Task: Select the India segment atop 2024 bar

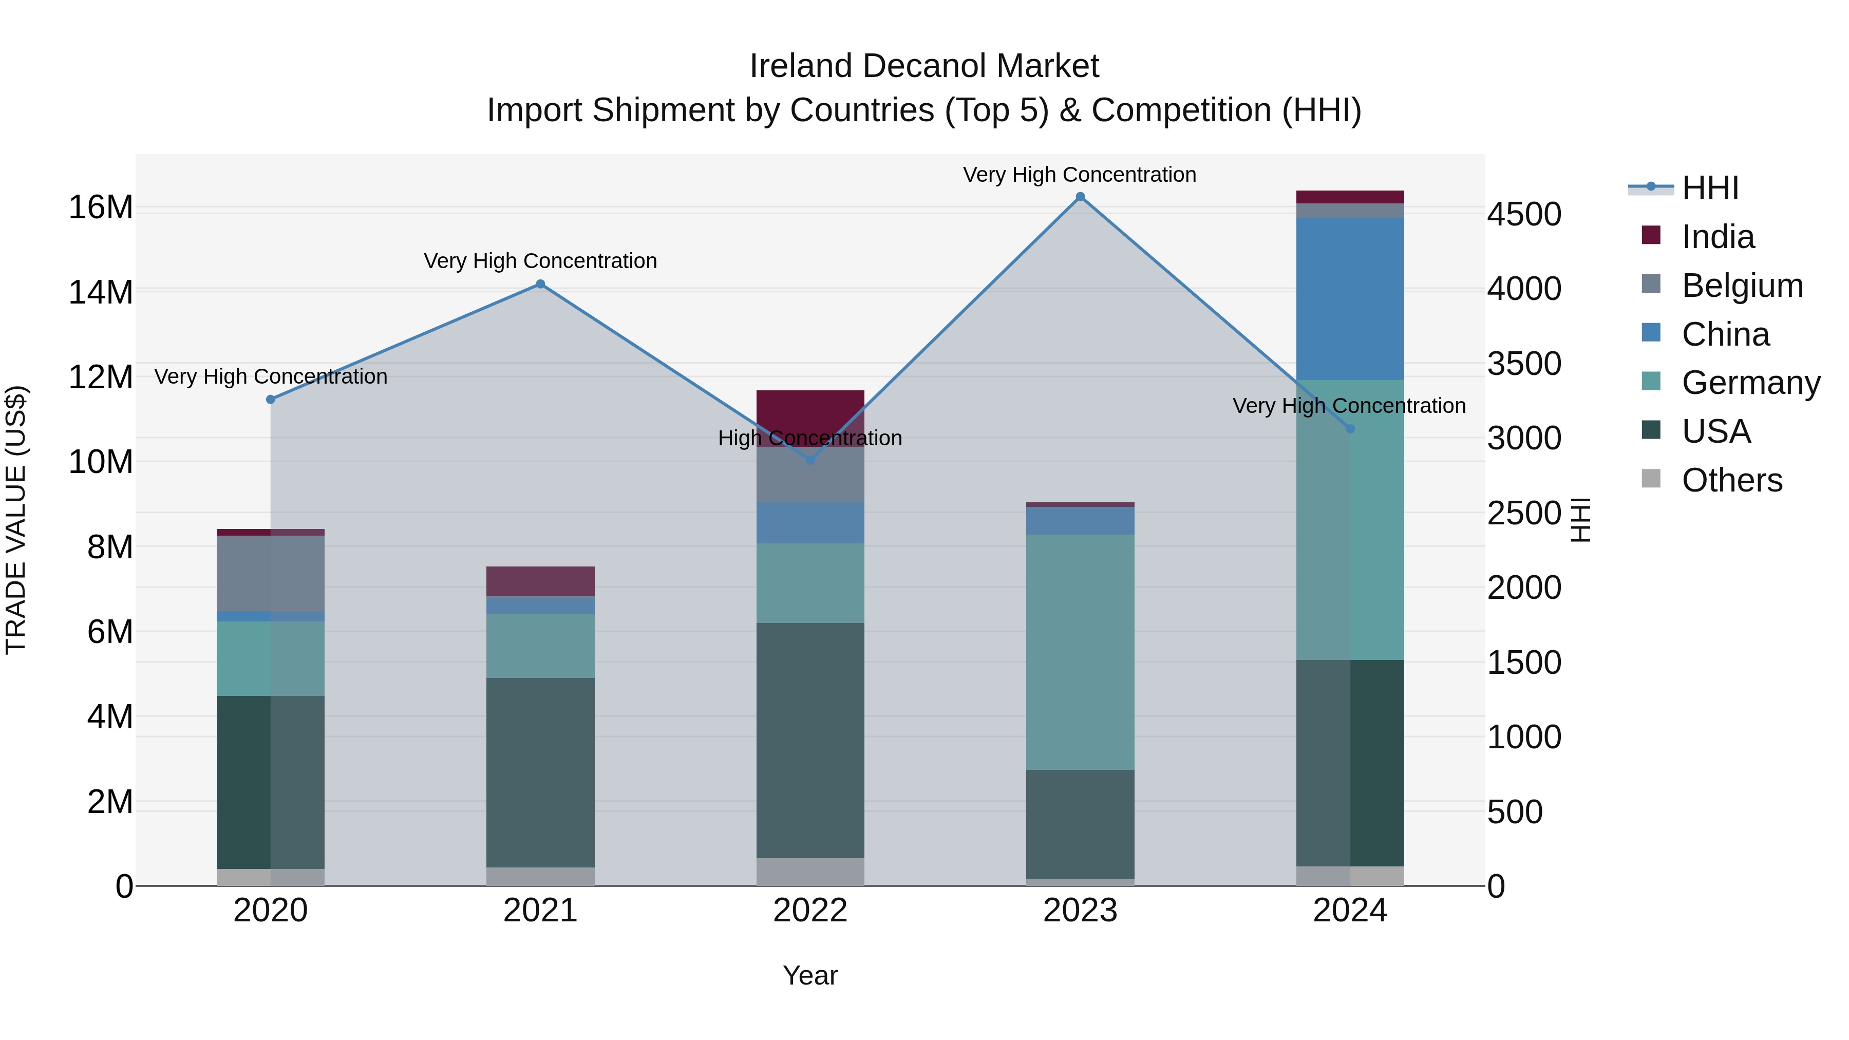Action: 1350,197
